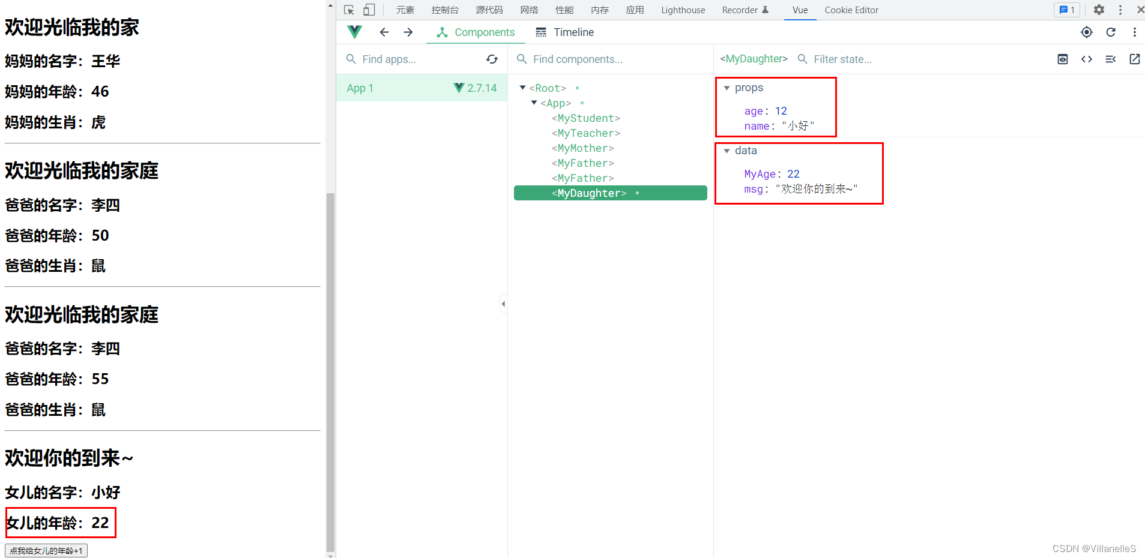The height and width of the screenshot is (558, 1145).
Task: Switch to the 网络 tab
Action: coord(529,10)
